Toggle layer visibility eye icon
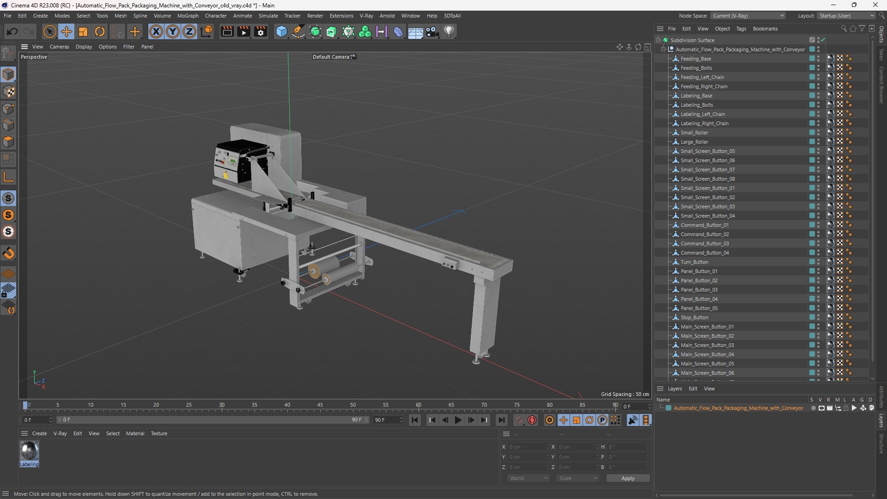The height and width of the screenshot is (499, 887). pyautogui.click(x=821, y=408)
